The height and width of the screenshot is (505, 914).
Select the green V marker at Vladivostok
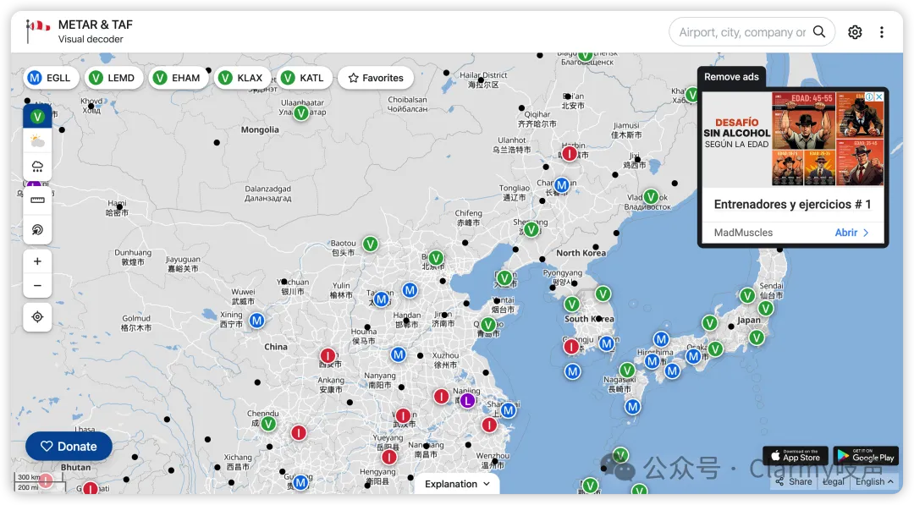click(651, 197)
